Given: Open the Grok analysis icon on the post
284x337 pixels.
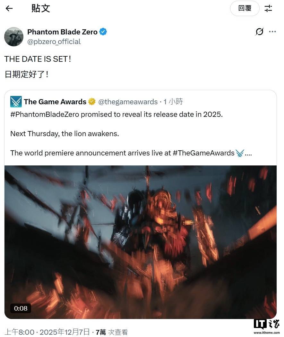Looking at the screenshot, I should tap(259, 32).
